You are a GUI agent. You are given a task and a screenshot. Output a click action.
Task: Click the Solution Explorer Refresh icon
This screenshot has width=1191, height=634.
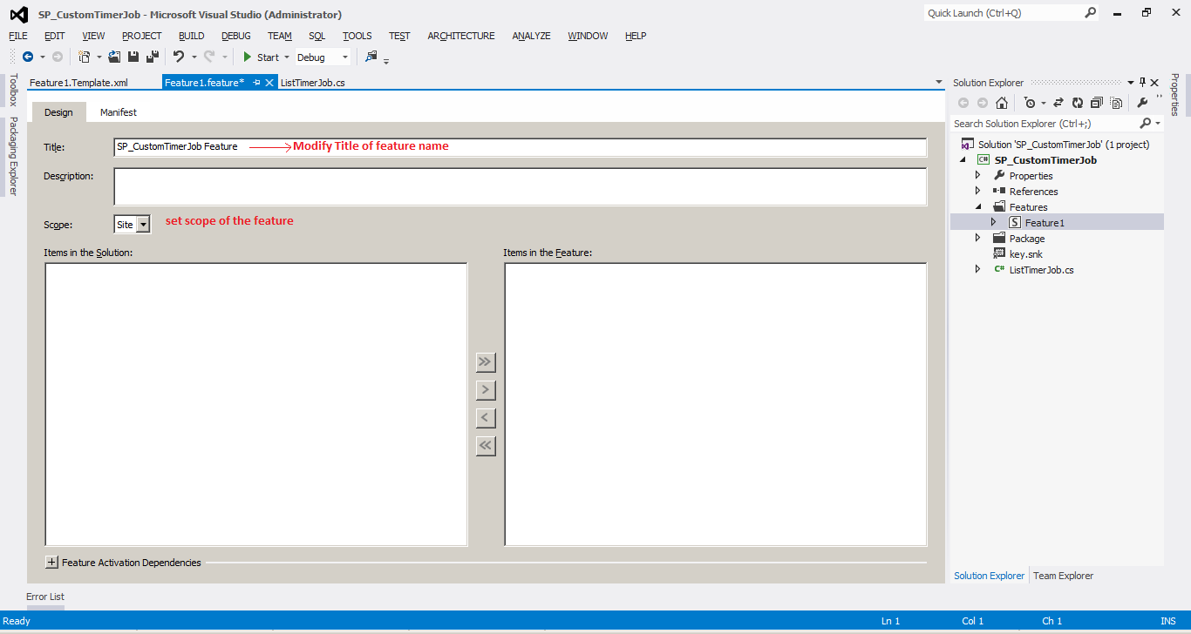point(1078,103)
